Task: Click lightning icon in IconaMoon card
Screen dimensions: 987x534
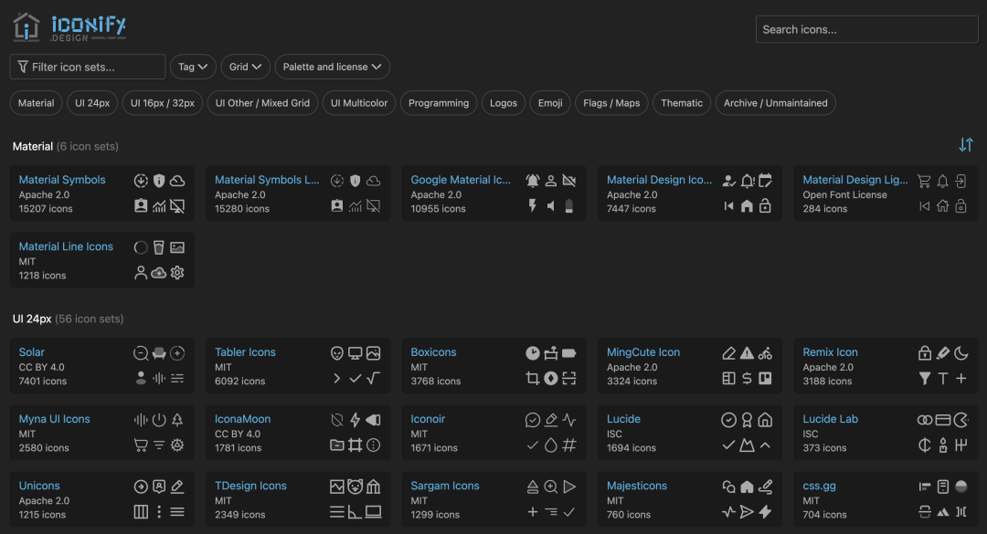Action: (x=355, y=420)
